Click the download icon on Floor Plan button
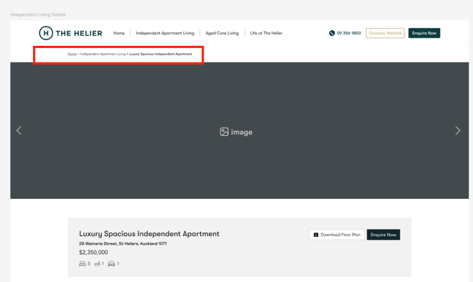The width and height of the screenshot is (473, 282). [x=316, y=235]
